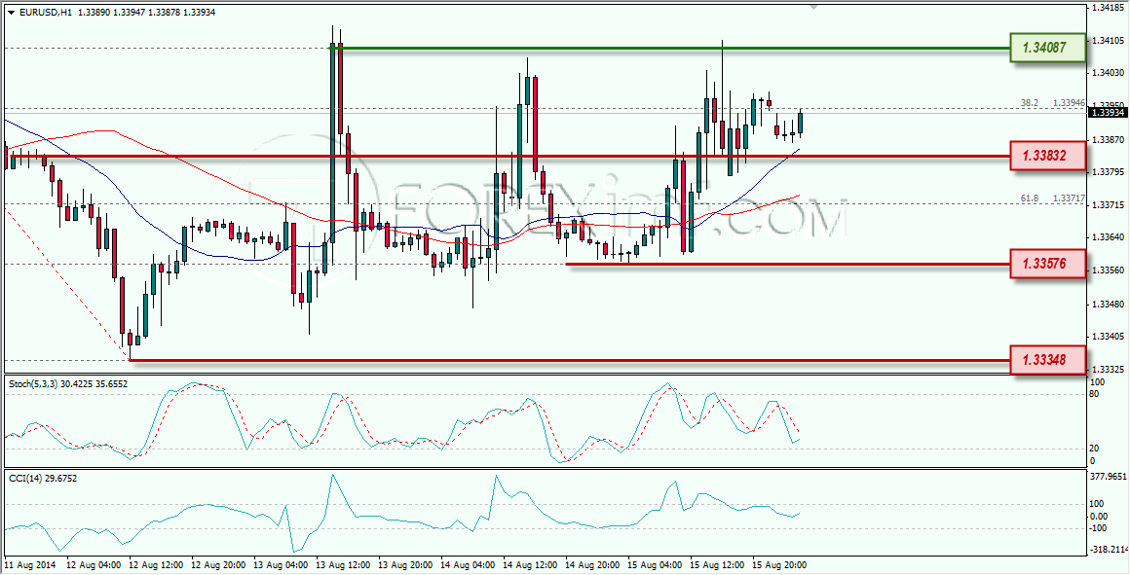
Task: Click the 1.33795 price axis value
Action: 1109,172
